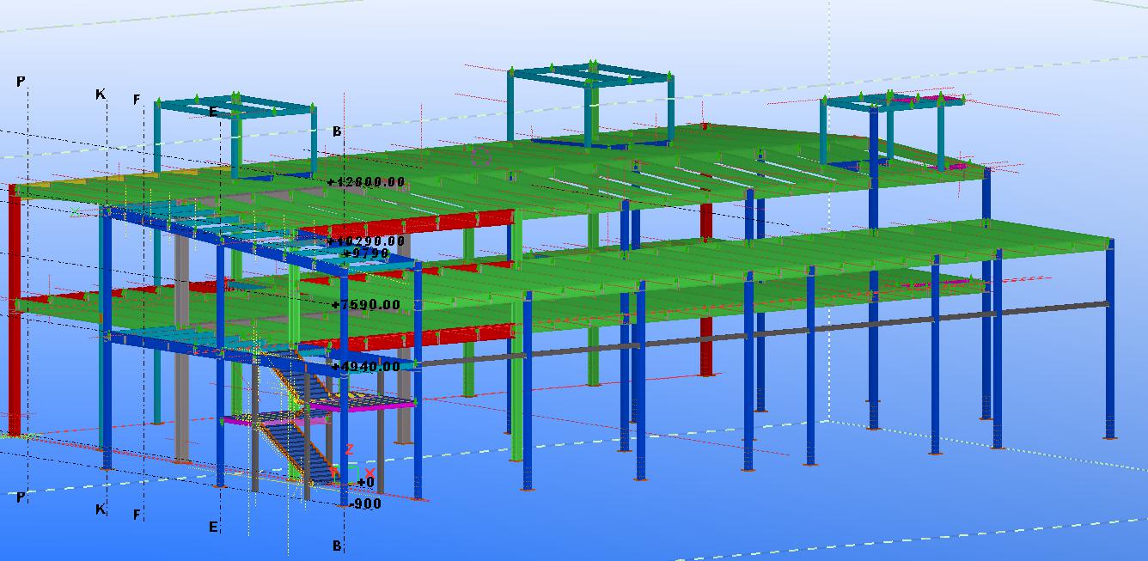Click grid label B at the top

tap(337, 131)
